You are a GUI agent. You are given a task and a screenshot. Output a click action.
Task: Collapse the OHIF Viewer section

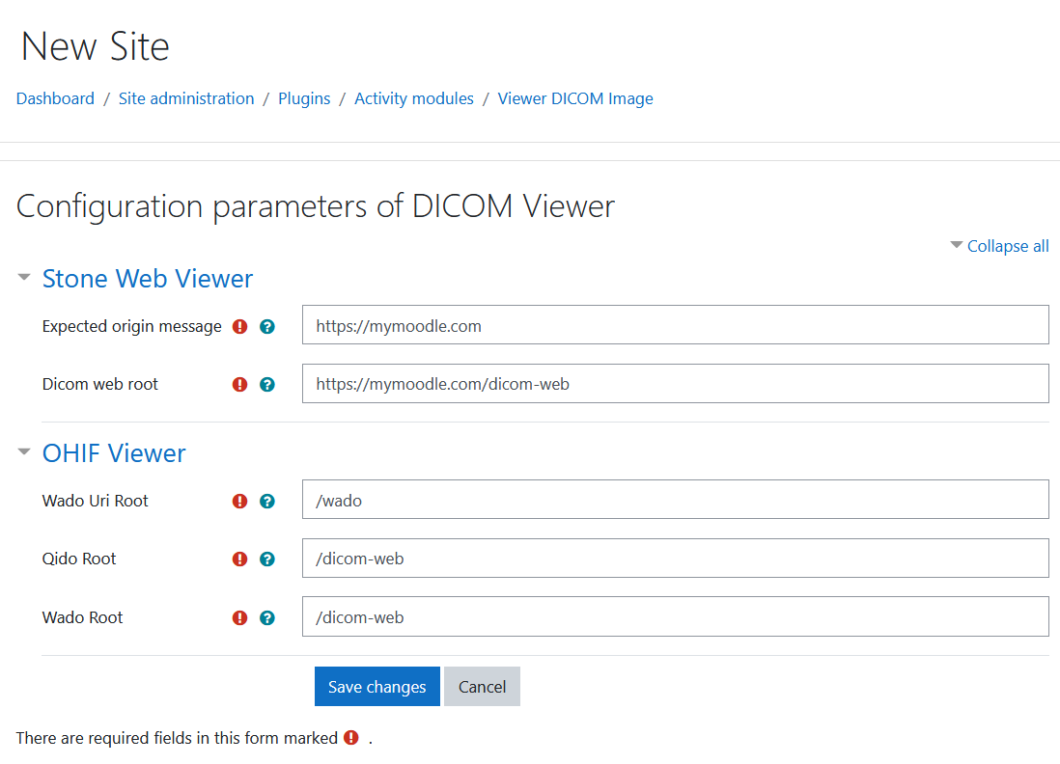point(23,450)
